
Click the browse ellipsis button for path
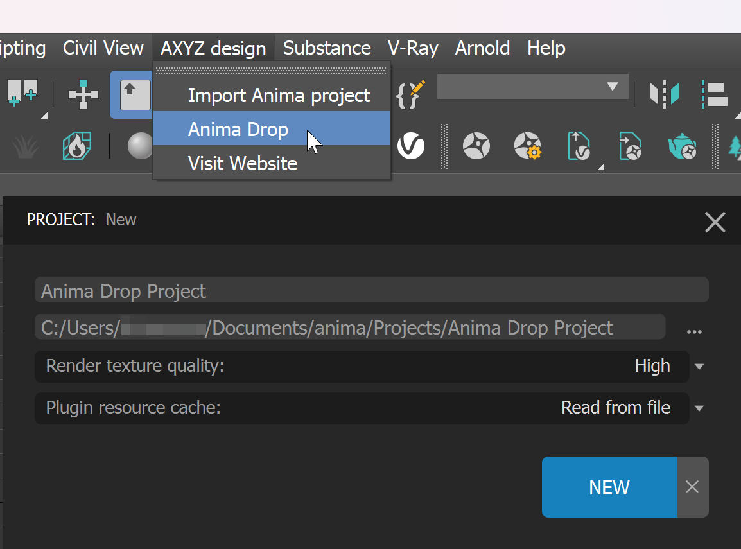click(x=694, y=332)
